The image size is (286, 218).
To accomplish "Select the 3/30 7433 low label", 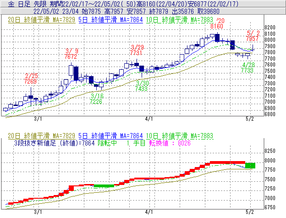I will 142,86.
